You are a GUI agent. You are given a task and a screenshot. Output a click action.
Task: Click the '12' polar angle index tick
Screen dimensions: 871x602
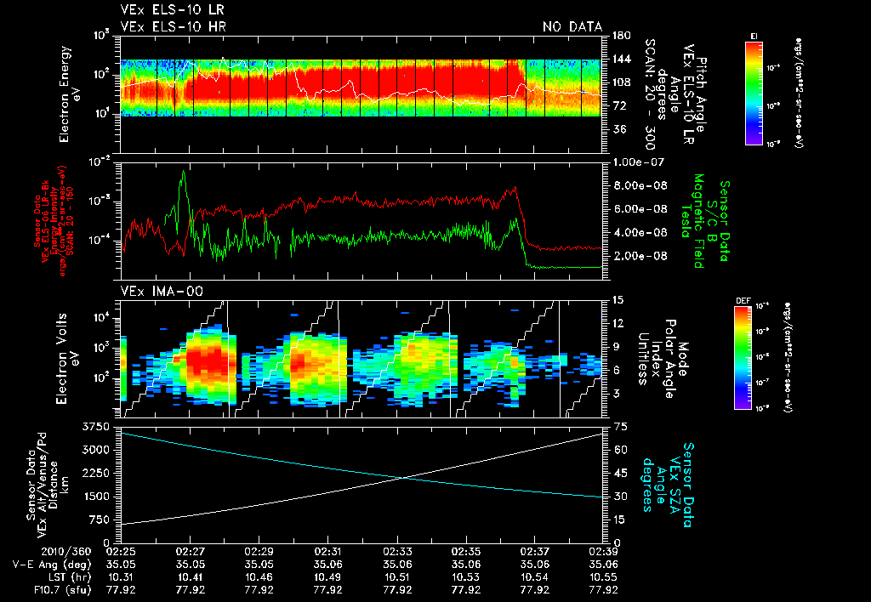click(618, 323)
